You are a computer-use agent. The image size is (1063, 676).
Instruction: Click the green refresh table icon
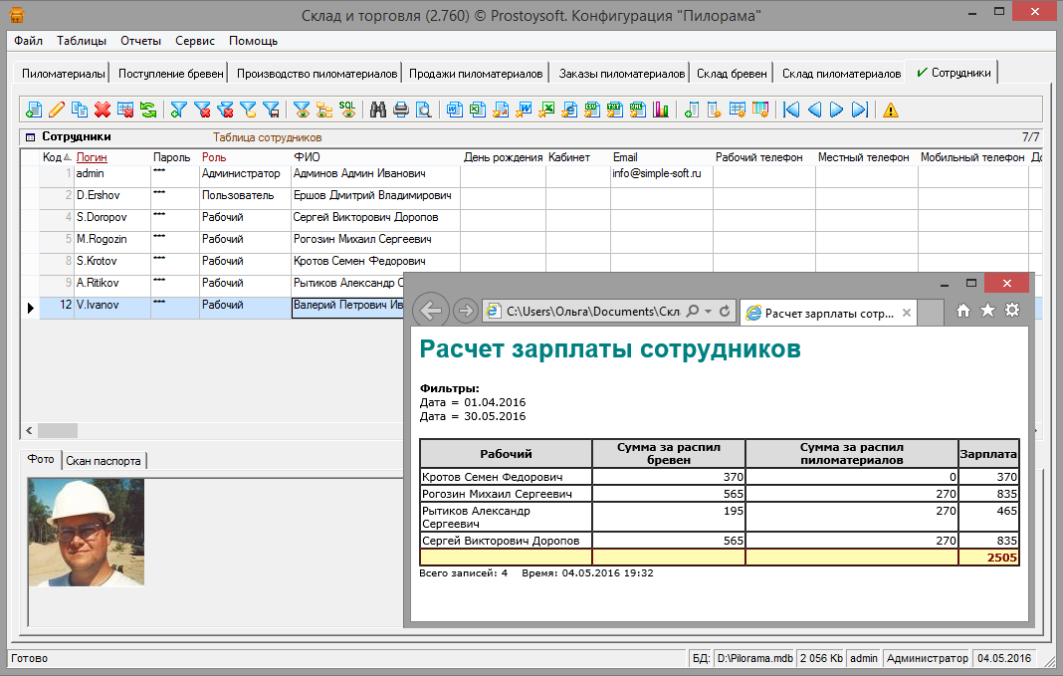(x=148, y=110)
